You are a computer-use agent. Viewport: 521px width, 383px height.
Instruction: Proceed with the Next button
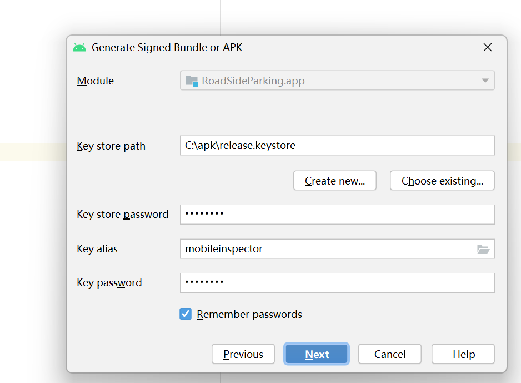coord(317,354)
